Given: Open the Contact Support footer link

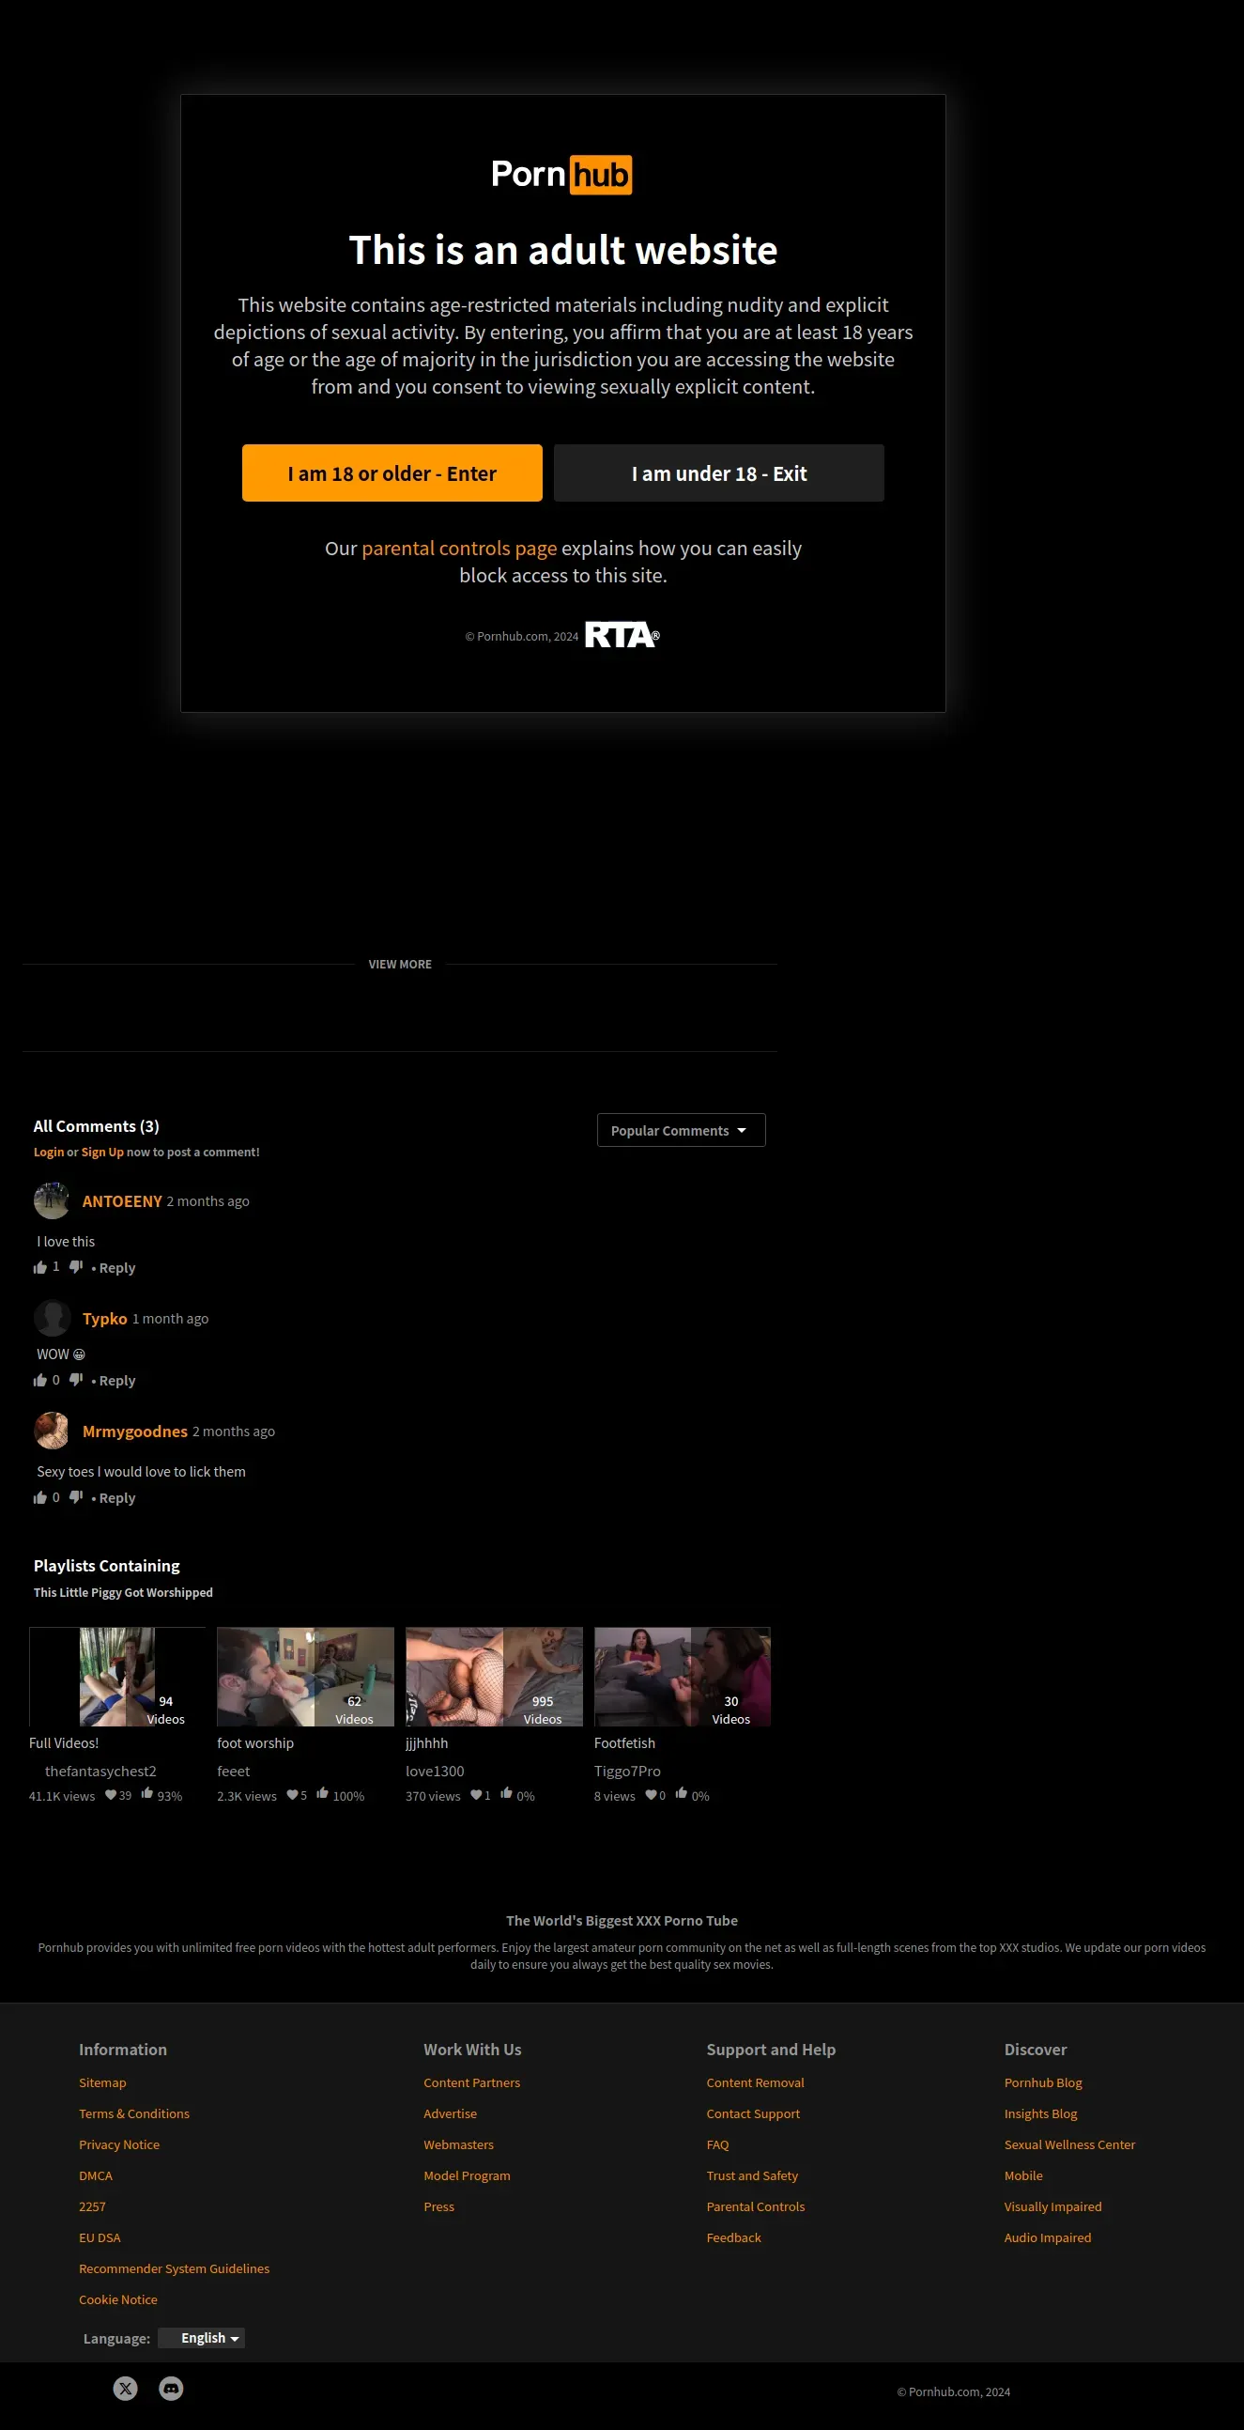Looking at the screenshot, I should pyautogui.click(x=753, y=2113).
